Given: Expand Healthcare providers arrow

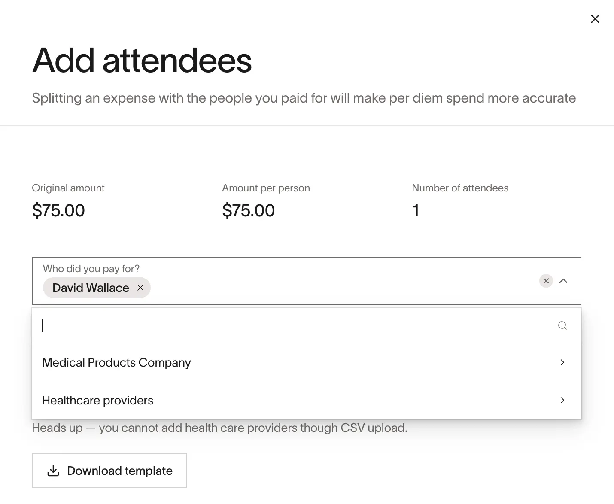Looking at the screenshot, I should point(562,400).
